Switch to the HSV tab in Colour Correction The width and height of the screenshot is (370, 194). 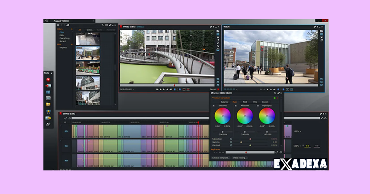pos(255,102)
